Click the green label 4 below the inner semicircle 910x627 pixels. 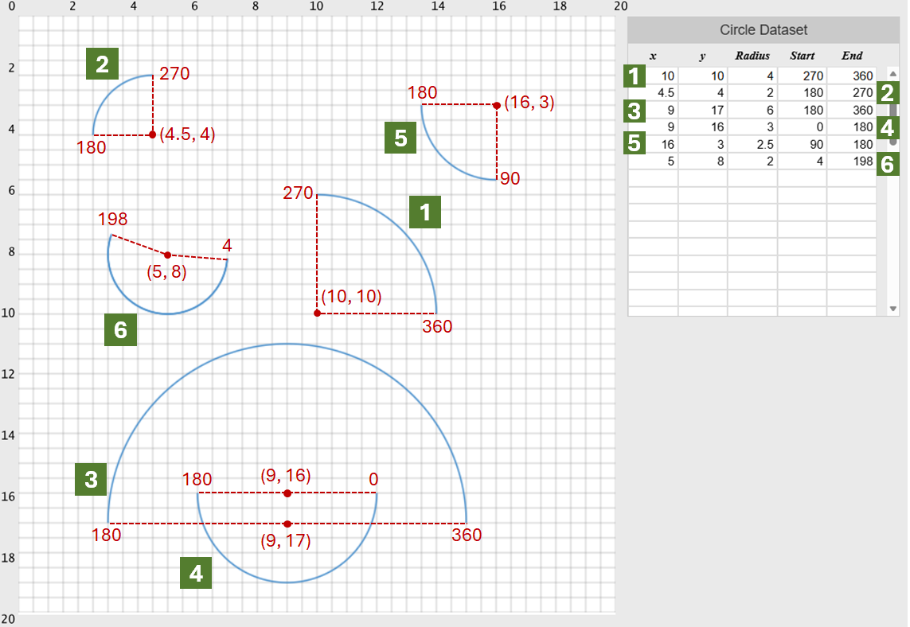[x=197, y=573]
